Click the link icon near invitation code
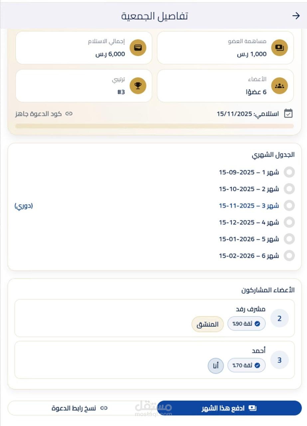This screenshot has width=307, height=426. (69, 114)
